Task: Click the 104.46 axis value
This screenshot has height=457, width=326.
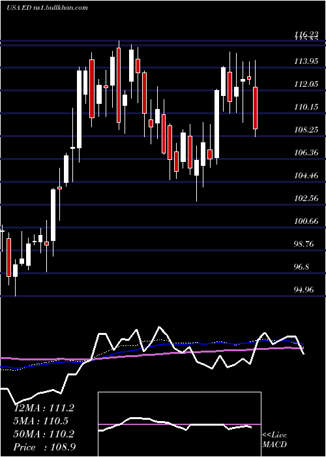Action: click(306, 176)
